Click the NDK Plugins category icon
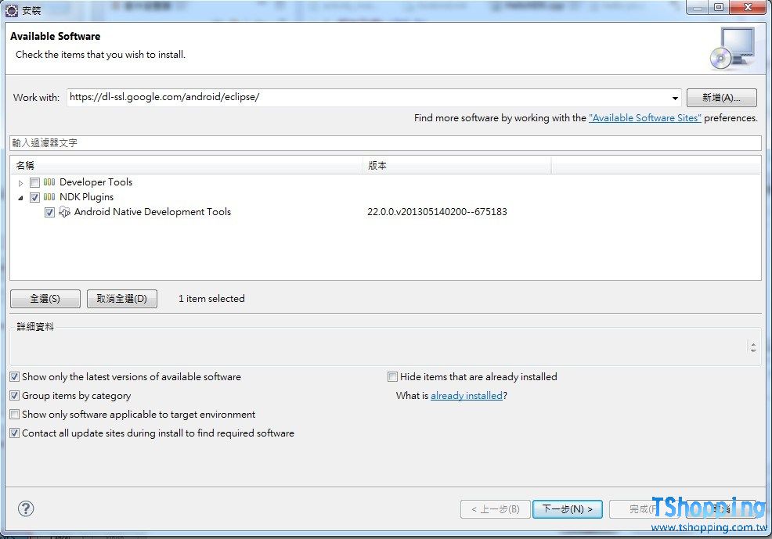 click(x=49, y=197)
